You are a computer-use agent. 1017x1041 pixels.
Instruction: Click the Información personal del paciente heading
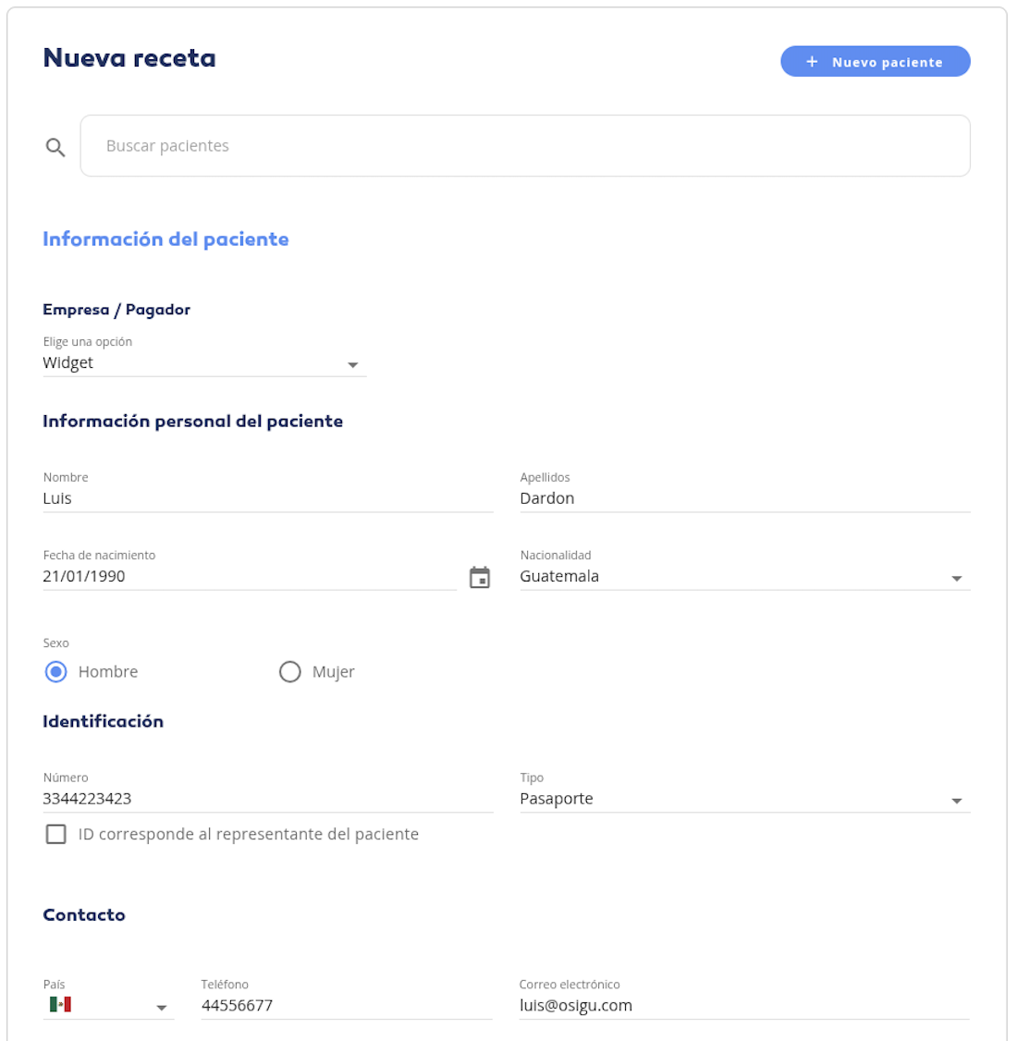[193, 422]
